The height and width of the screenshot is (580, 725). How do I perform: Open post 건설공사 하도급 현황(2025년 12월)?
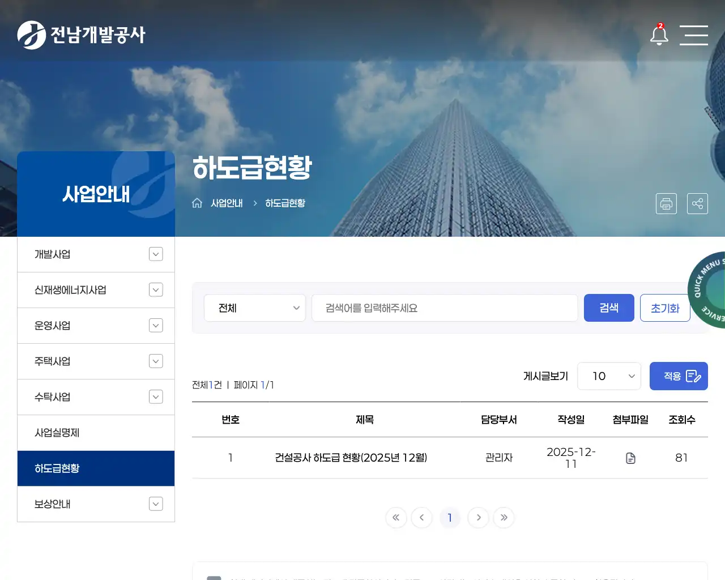(x=351, y=458)
